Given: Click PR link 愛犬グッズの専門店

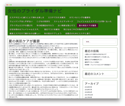Looking at the screenshot, I should 37,44.
